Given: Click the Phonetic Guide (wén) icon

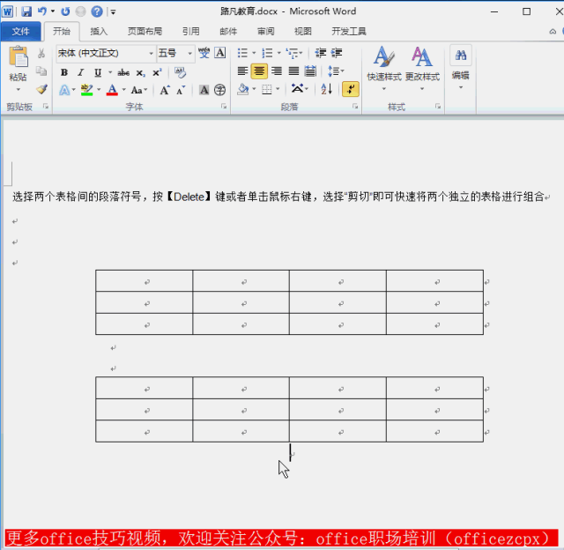Looking at the screenshot, I should pos(204,53).
